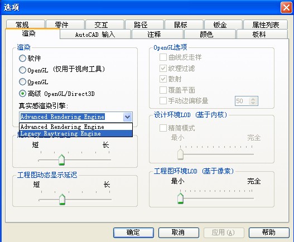The width and height of the screenshot is (294, 242).
Task: Select the 软件 rendering radio button
Action: (22, 59)
